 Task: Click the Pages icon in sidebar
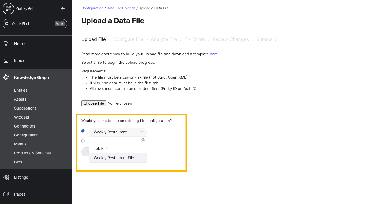click(x=6, y=194)
